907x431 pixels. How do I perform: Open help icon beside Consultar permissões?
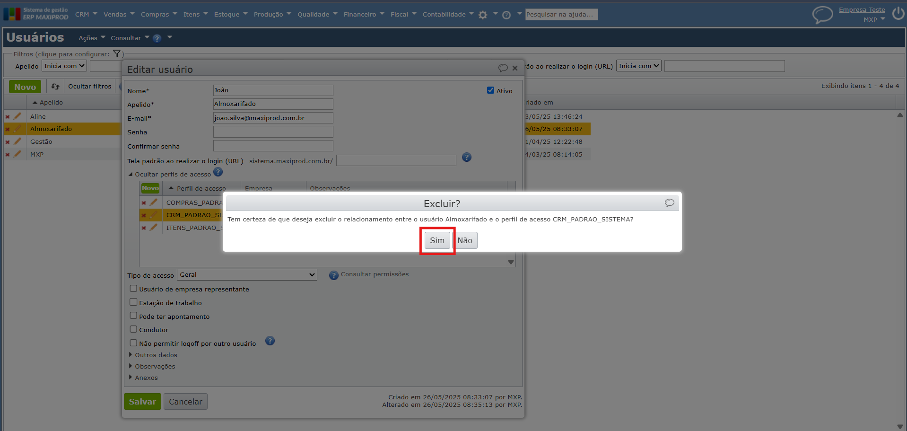tap(334, 275)
